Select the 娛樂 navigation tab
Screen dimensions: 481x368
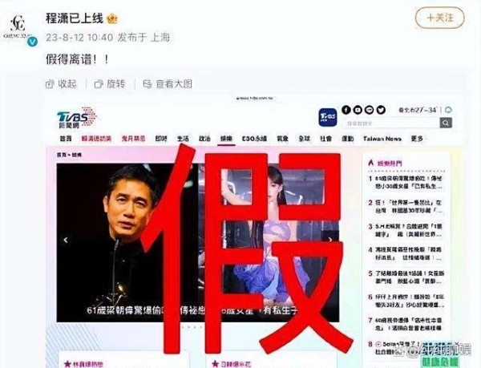coord(226,139)
